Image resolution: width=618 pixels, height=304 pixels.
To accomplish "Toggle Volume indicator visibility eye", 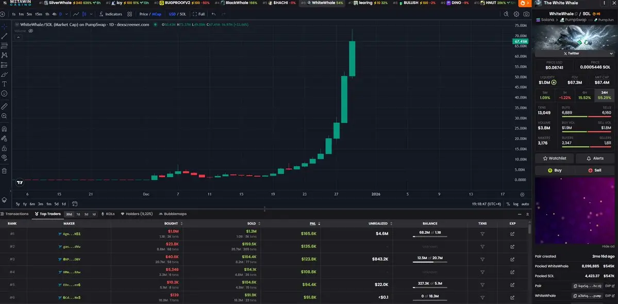I will [x=31, y=31].
